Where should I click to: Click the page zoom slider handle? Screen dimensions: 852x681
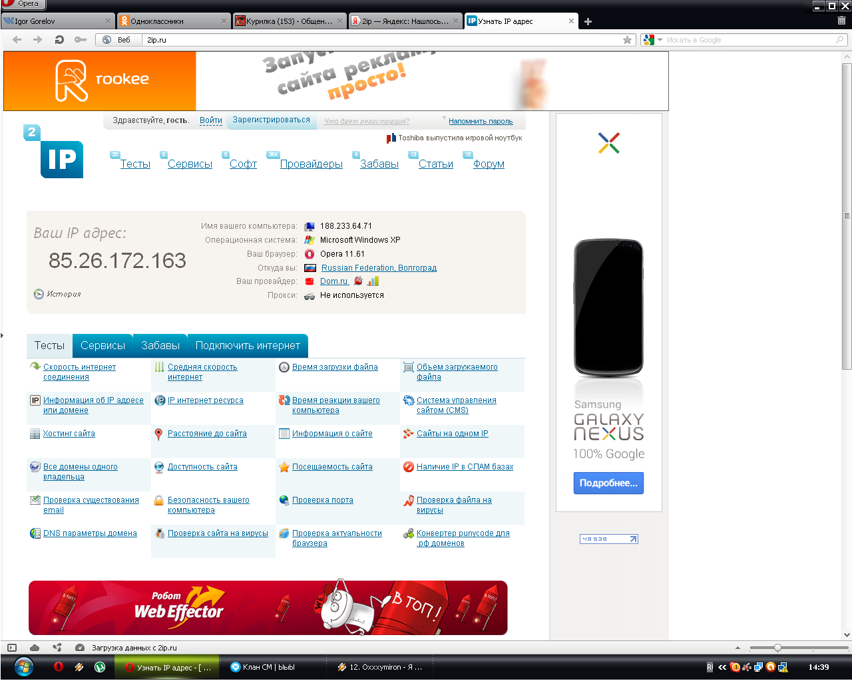click(x=777, y=648)
